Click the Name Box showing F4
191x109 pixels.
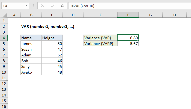pos(15,6)
